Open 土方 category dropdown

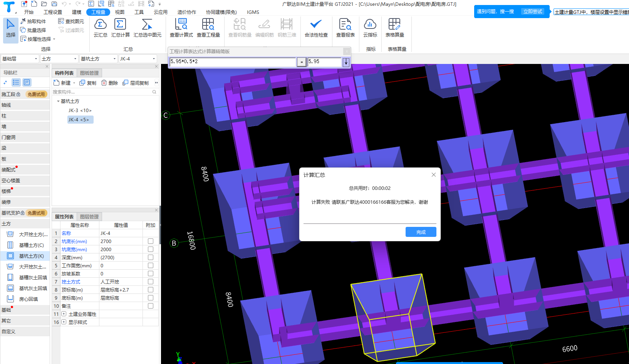coord(59,59)
